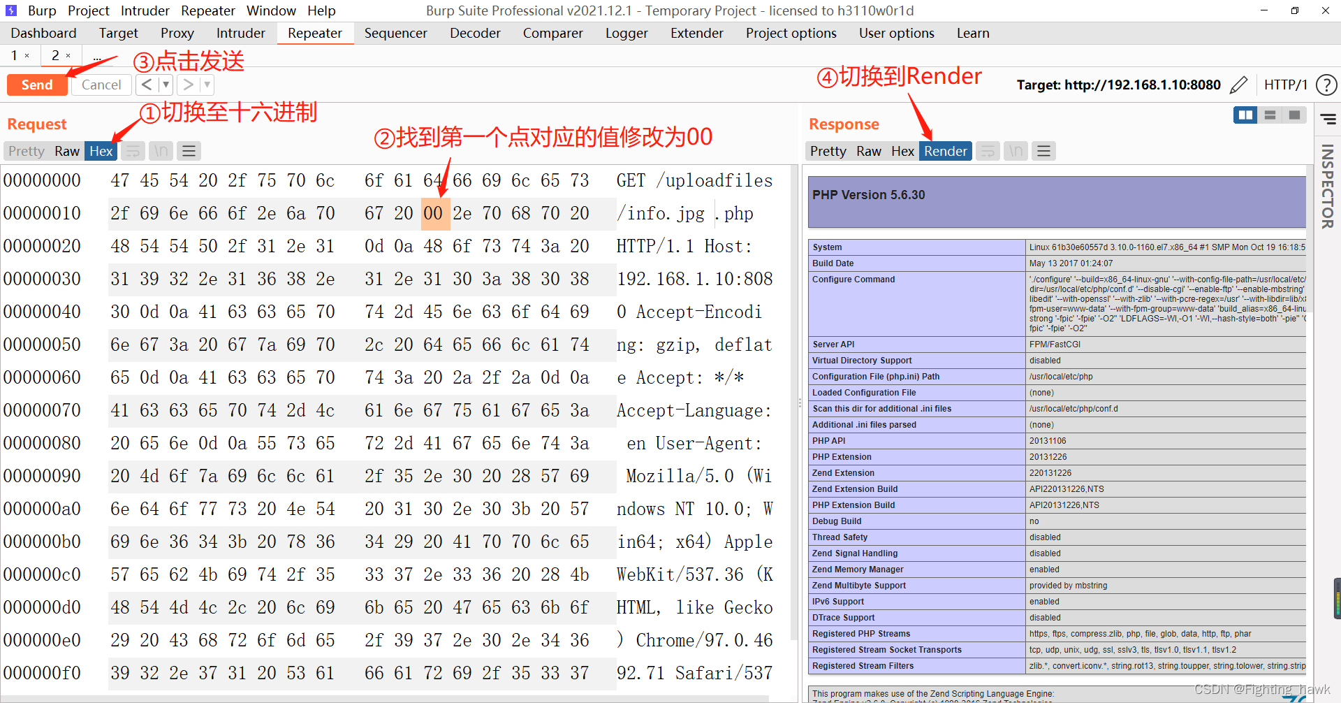Open the forward history dropdown arrow
This screenshot has width=1341, height=703.
[x=207, y=85]
